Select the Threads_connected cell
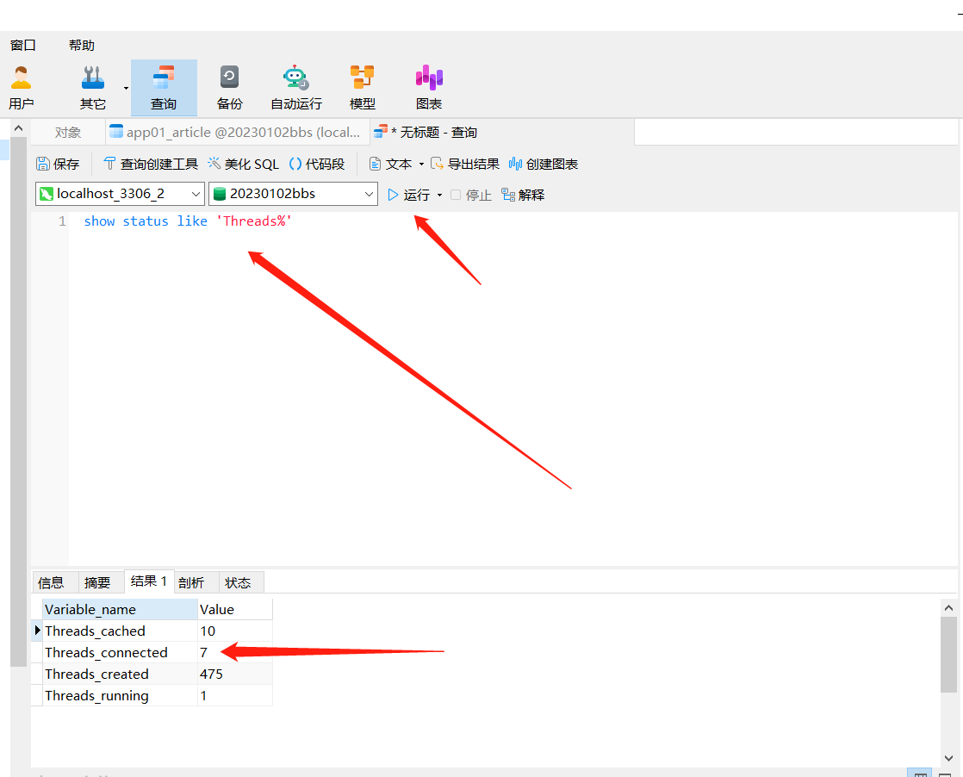963x777 pixels. [120, 652]
